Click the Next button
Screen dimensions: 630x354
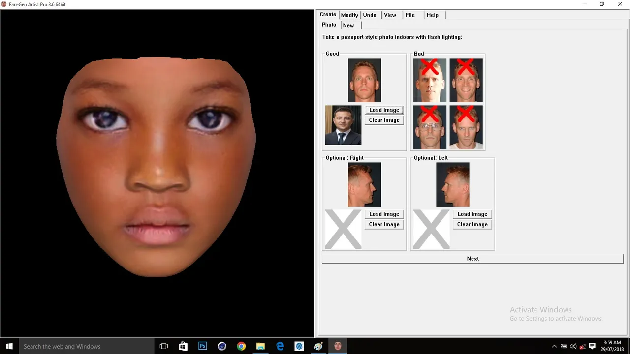(x=472, y=259)
